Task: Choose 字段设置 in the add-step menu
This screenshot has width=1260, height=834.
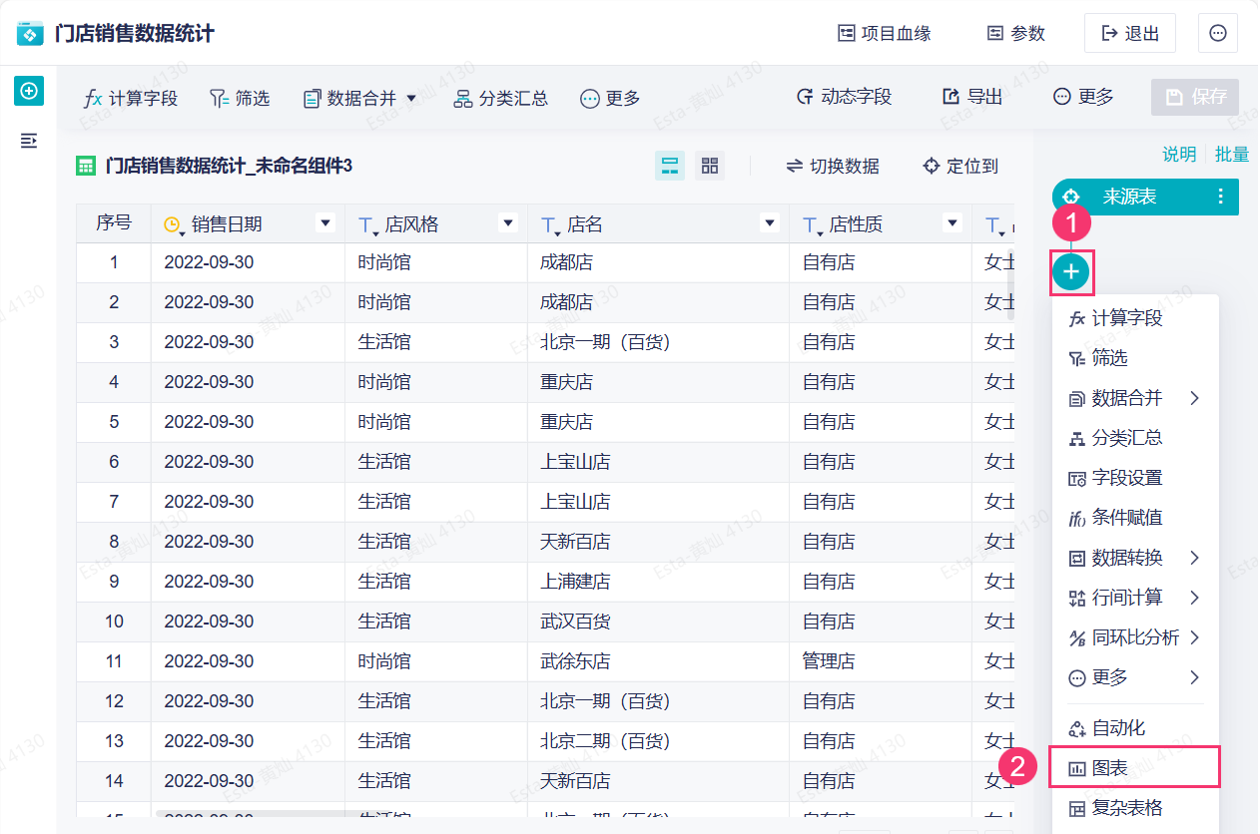Action: click(x=1134, y=478)
